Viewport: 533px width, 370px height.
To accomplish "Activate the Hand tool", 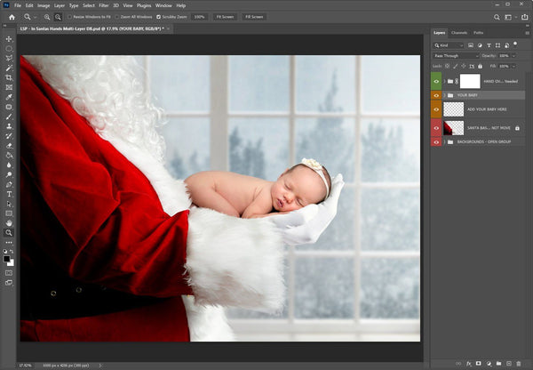I will [x=9, y=222].
